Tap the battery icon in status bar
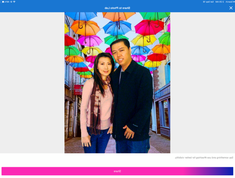Screen dimensions: 235x178 tap(3, 1)
